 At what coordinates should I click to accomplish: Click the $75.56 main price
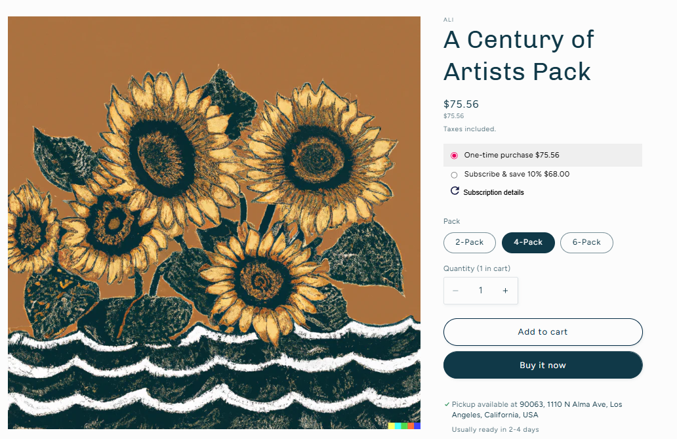tap(461, 104)
